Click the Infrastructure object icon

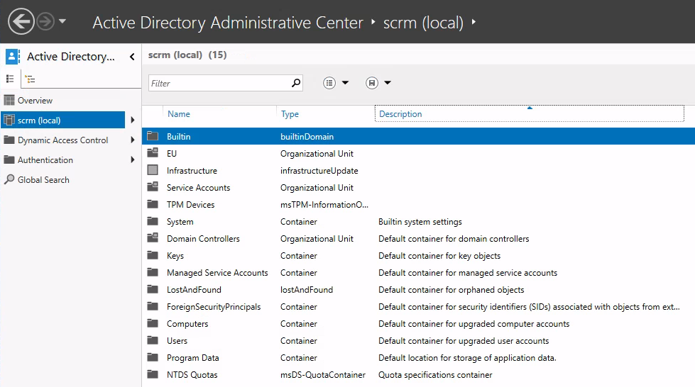[x=153, y=169]
